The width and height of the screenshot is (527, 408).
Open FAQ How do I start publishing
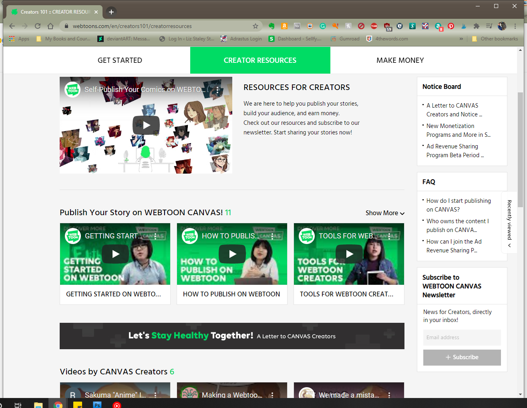click(x=459, y=205)
